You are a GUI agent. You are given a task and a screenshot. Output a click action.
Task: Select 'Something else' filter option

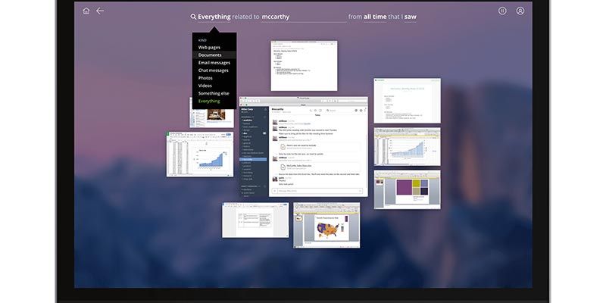(214, 93)
